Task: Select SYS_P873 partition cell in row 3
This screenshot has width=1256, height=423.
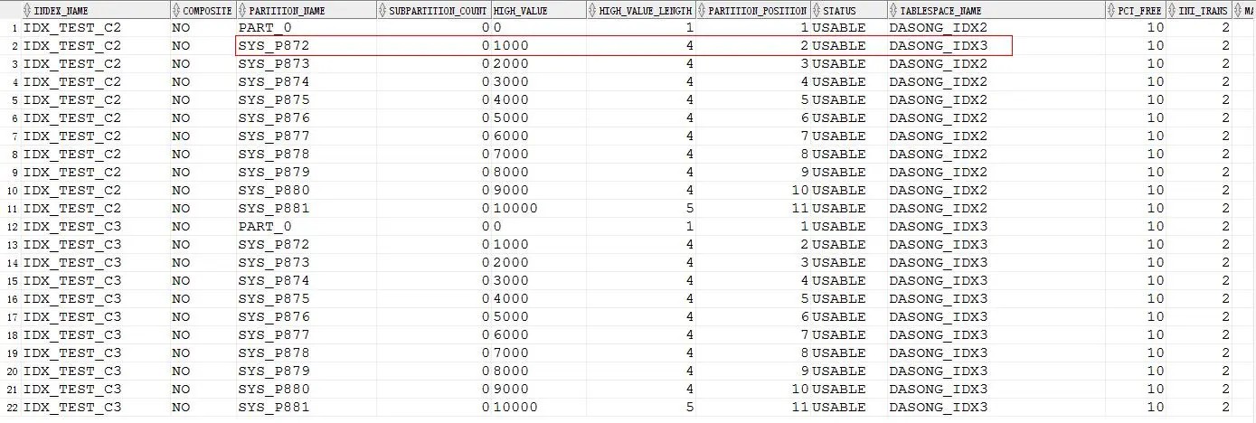Action: pyautogui.click(x=306, y=64)
